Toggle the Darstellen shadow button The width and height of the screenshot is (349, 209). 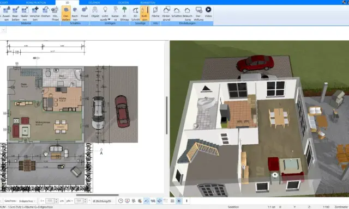(x=66, y=14)
